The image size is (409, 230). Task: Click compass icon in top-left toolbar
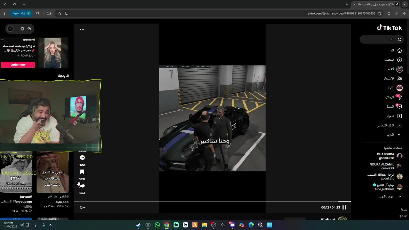coord(29,29)
